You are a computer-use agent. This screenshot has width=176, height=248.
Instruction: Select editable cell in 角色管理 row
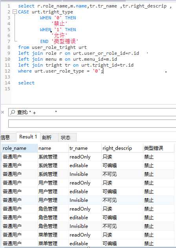[x=85, y=218]
